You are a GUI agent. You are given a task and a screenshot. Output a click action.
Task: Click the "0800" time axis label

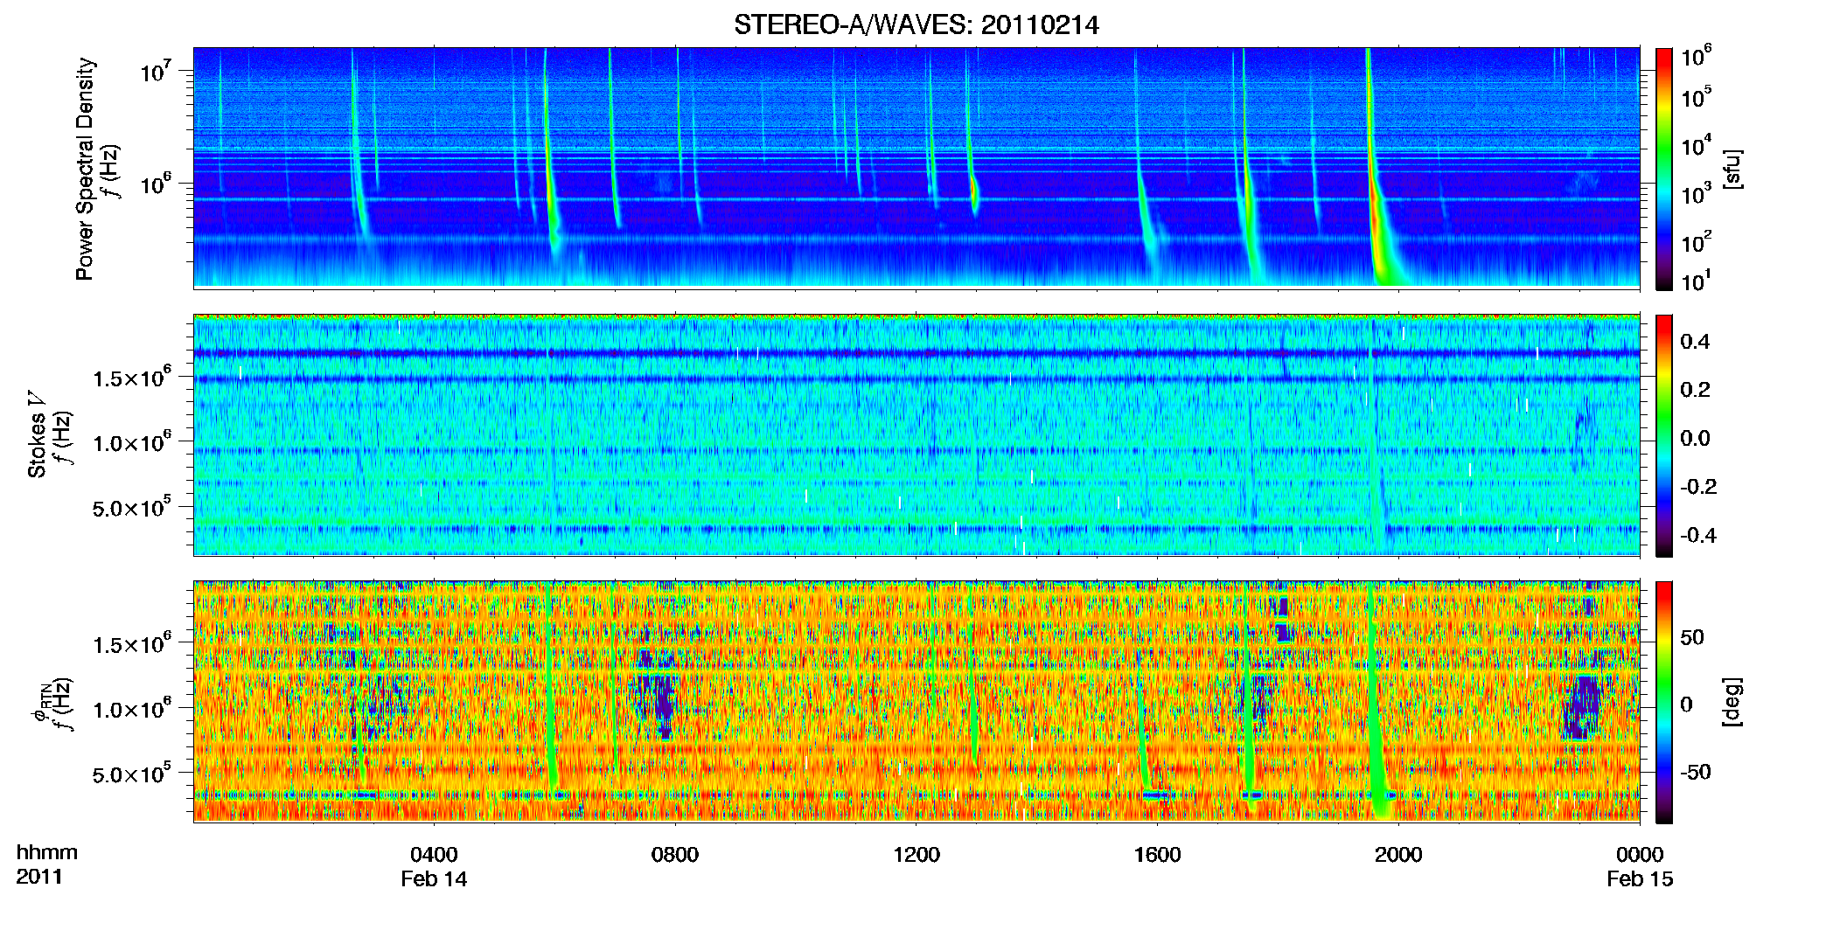[x=675, y=855]
